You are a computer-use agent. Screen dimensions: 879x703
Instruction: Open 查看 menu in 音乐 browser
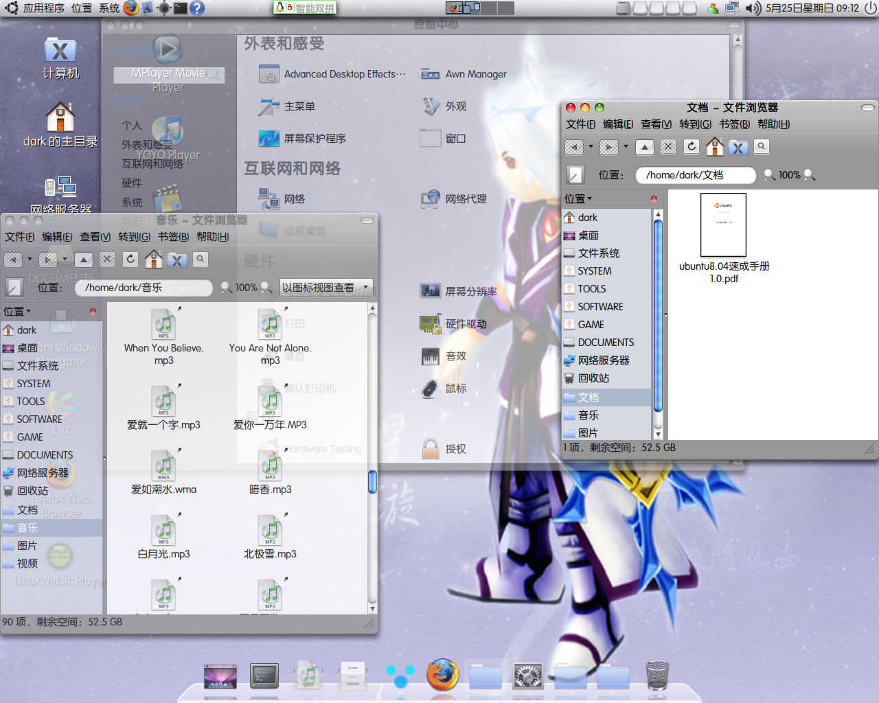95,237
